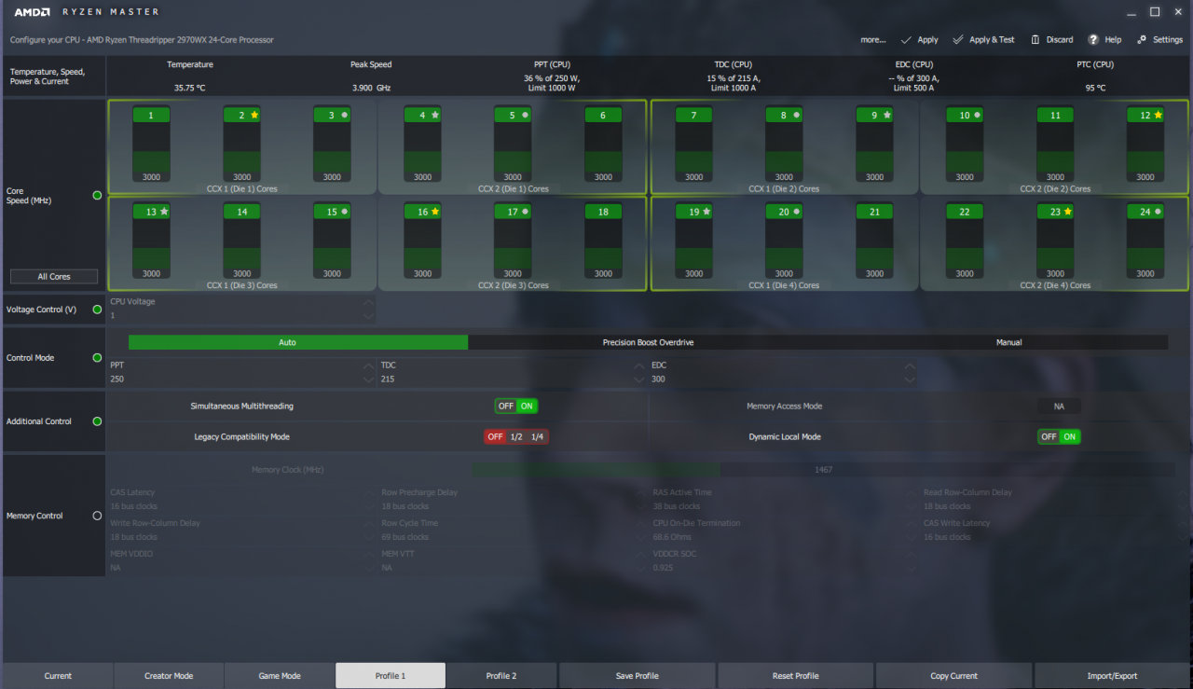This screenshot has width=1193, height=689.
Task: Click the gold star on core 16
Action: point(434,212)
